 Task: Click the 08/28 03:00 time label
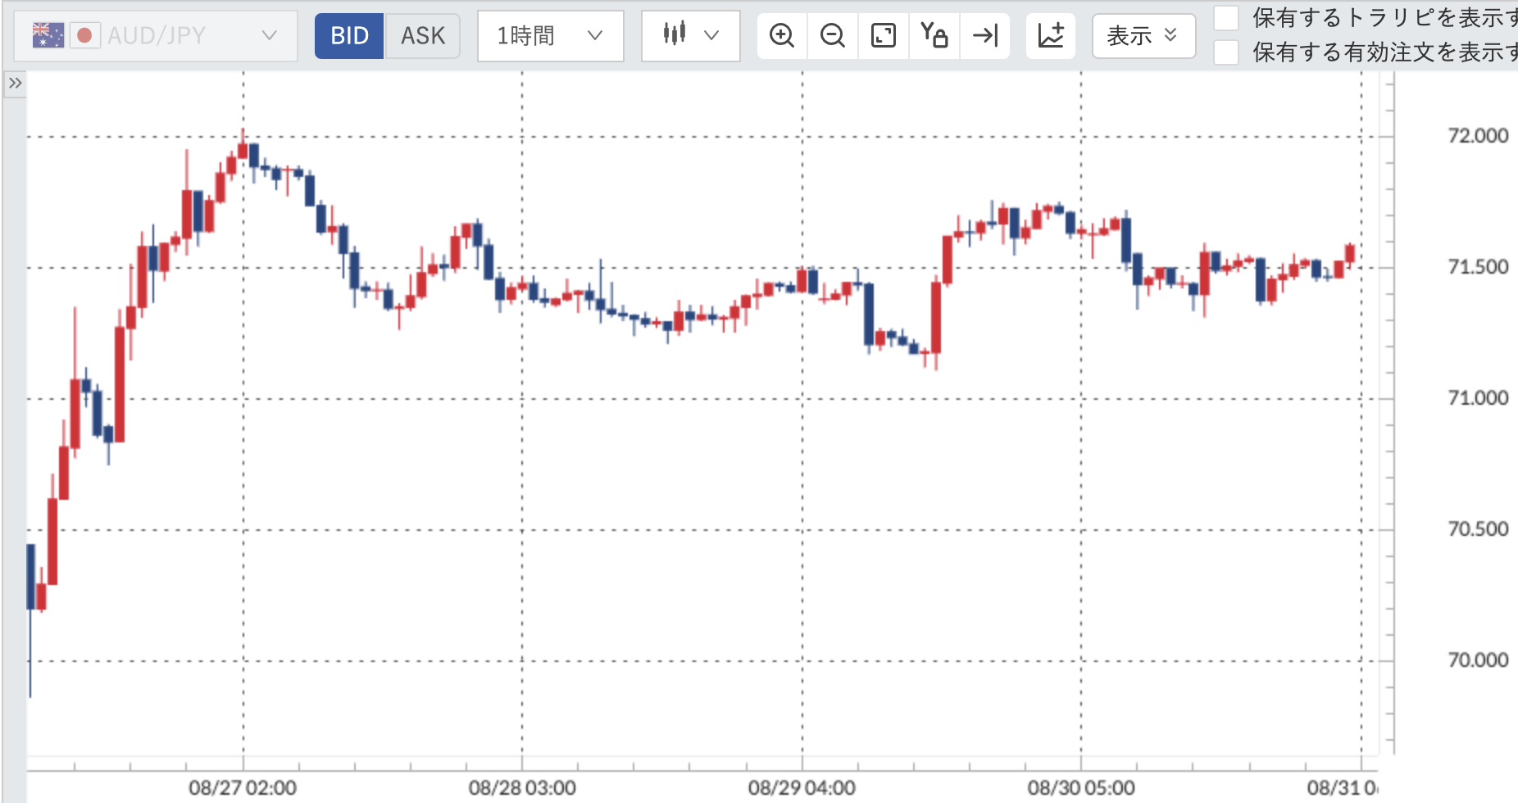522,788
